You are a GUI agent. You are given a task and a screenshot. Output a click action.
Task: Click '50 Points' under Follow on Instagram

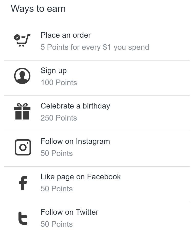point(57,153)
